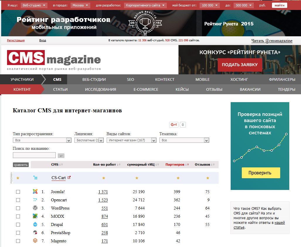Viewport: 301px width, 247px height.
Task: Click the G+1 counter showing 0
Action: point(183,125)
